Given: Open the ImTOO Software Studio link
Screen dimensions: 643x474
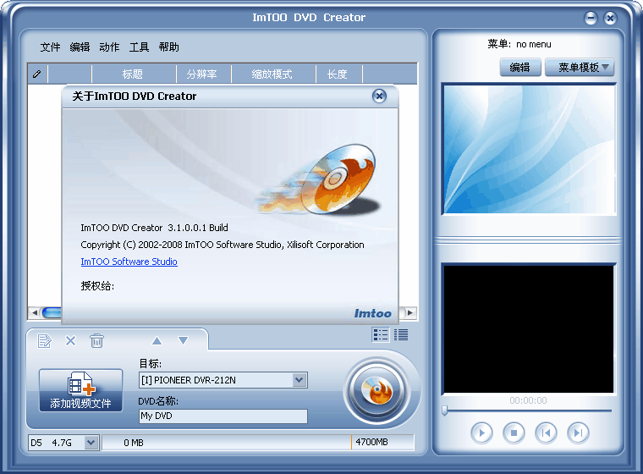Looking at the screenshot, I should [129, 262].
